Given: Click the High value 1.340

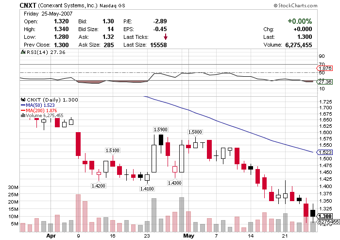Looking at the screenshot, I should pyautogui.click(x=61, y=29).
